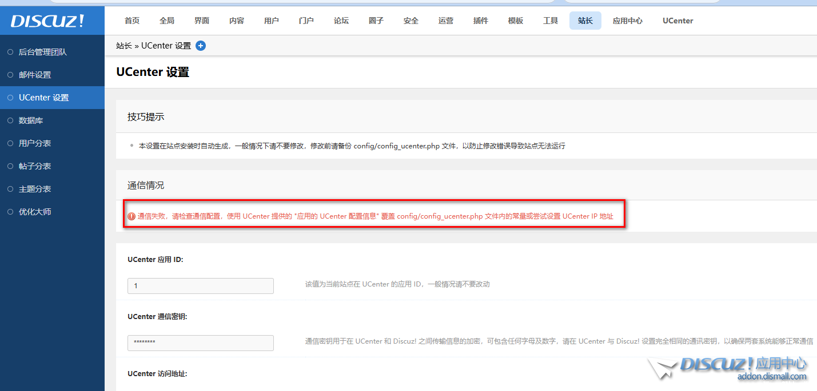Click the blue plus icon beside breadcrumb

click(x=201, y=46)
